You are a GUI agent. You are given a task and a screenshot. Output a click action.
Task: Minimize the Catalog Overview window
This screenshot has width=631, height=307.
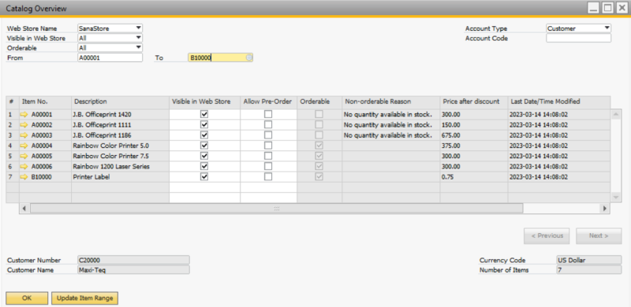click(x=594, y=8)
